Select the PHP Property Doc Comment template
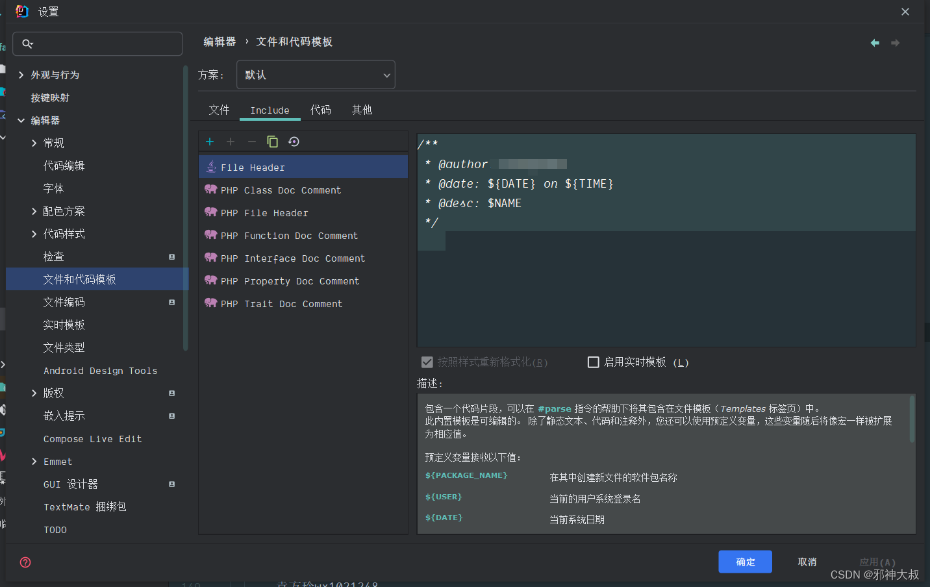 (303, 281)
